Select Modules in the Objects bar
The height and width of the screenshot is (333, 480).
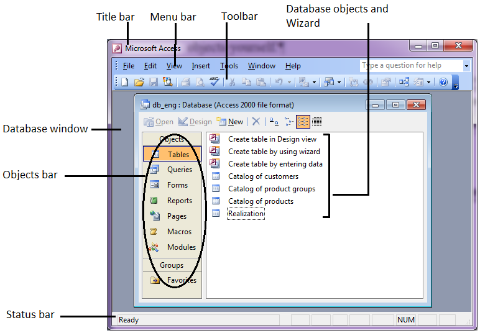172,247
